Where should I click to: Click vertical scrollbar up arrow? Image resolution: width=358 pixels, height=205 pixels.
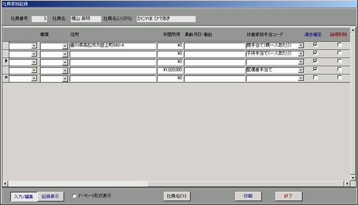[353, 30]
